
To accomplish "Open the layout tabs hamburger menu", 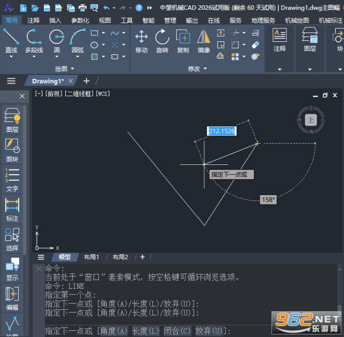I will pyautogui.click(x=41, y=257).
